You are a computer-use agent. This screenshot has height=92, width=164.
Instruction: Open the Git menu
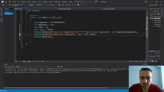[18, 2]
